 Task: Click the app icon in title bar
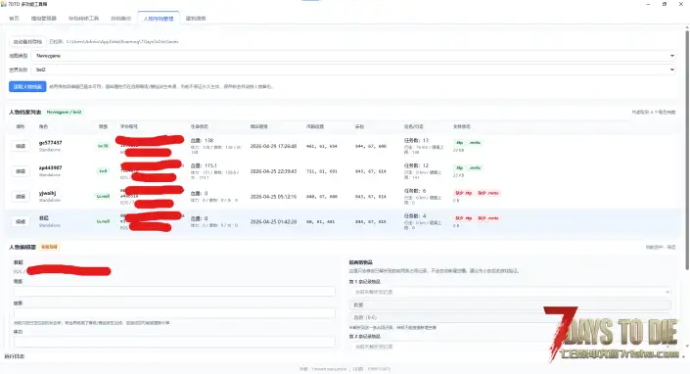[x=4, y=4]
